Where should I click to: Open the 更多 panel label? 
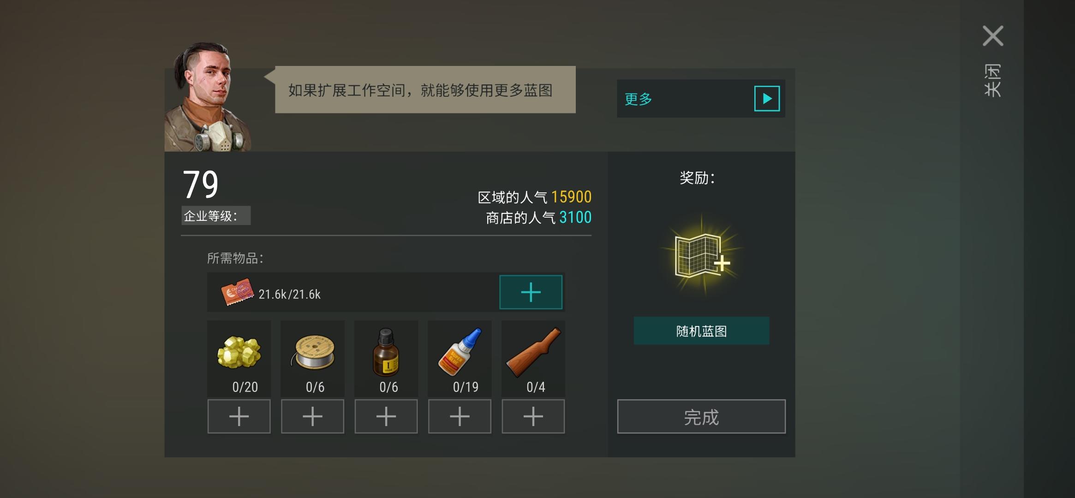(x=639, y=99)
